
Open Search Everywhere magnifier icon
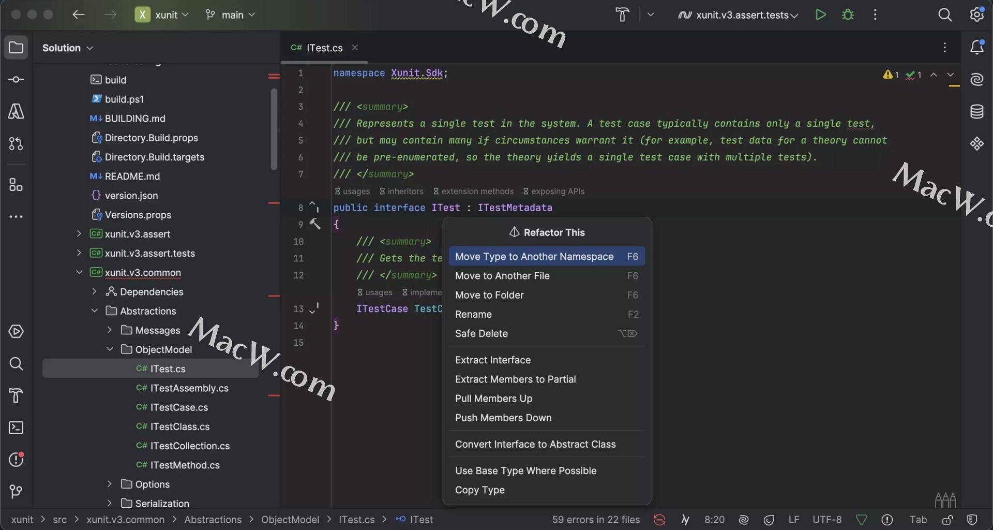click(944, 15)
